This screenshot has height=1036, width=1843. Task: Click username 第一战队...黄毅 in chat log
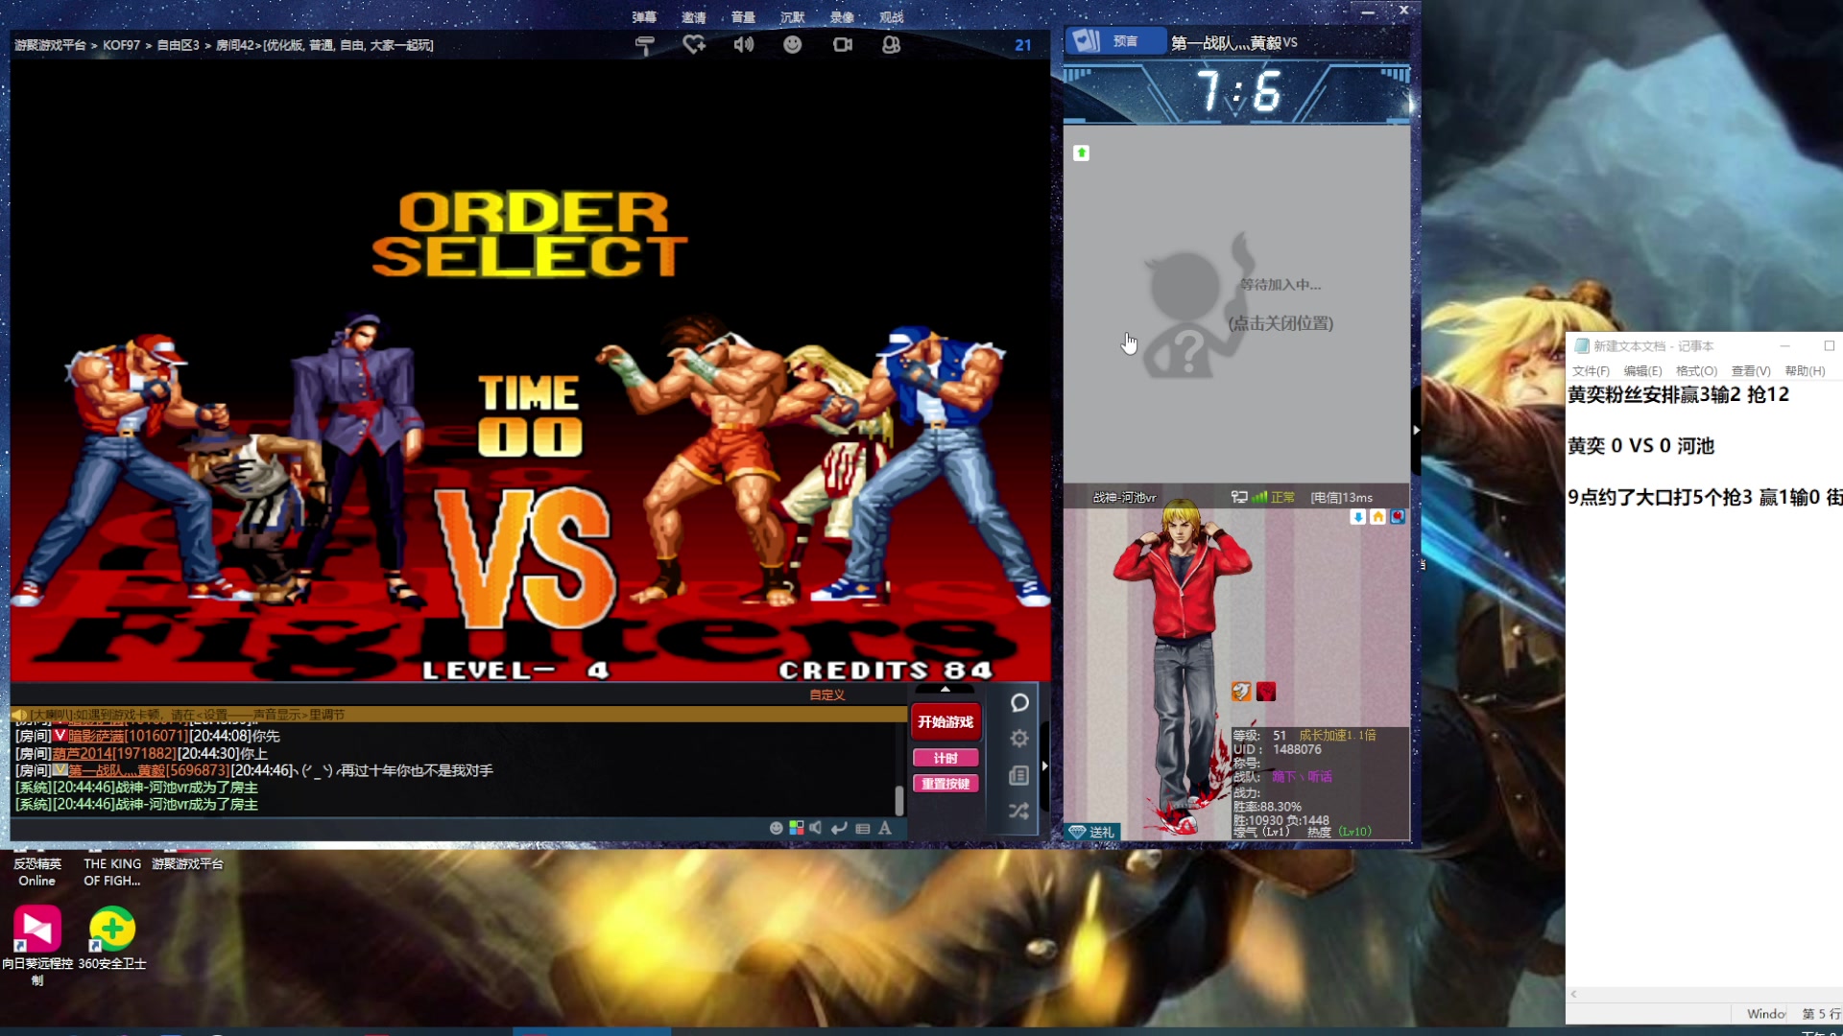click(x=116, y=770)
